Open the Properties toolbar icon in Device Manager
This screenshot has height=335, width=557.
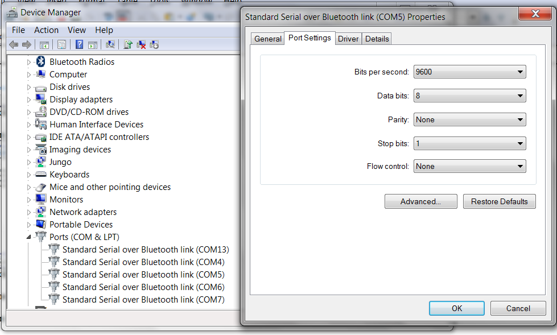[x=62, y=45]
